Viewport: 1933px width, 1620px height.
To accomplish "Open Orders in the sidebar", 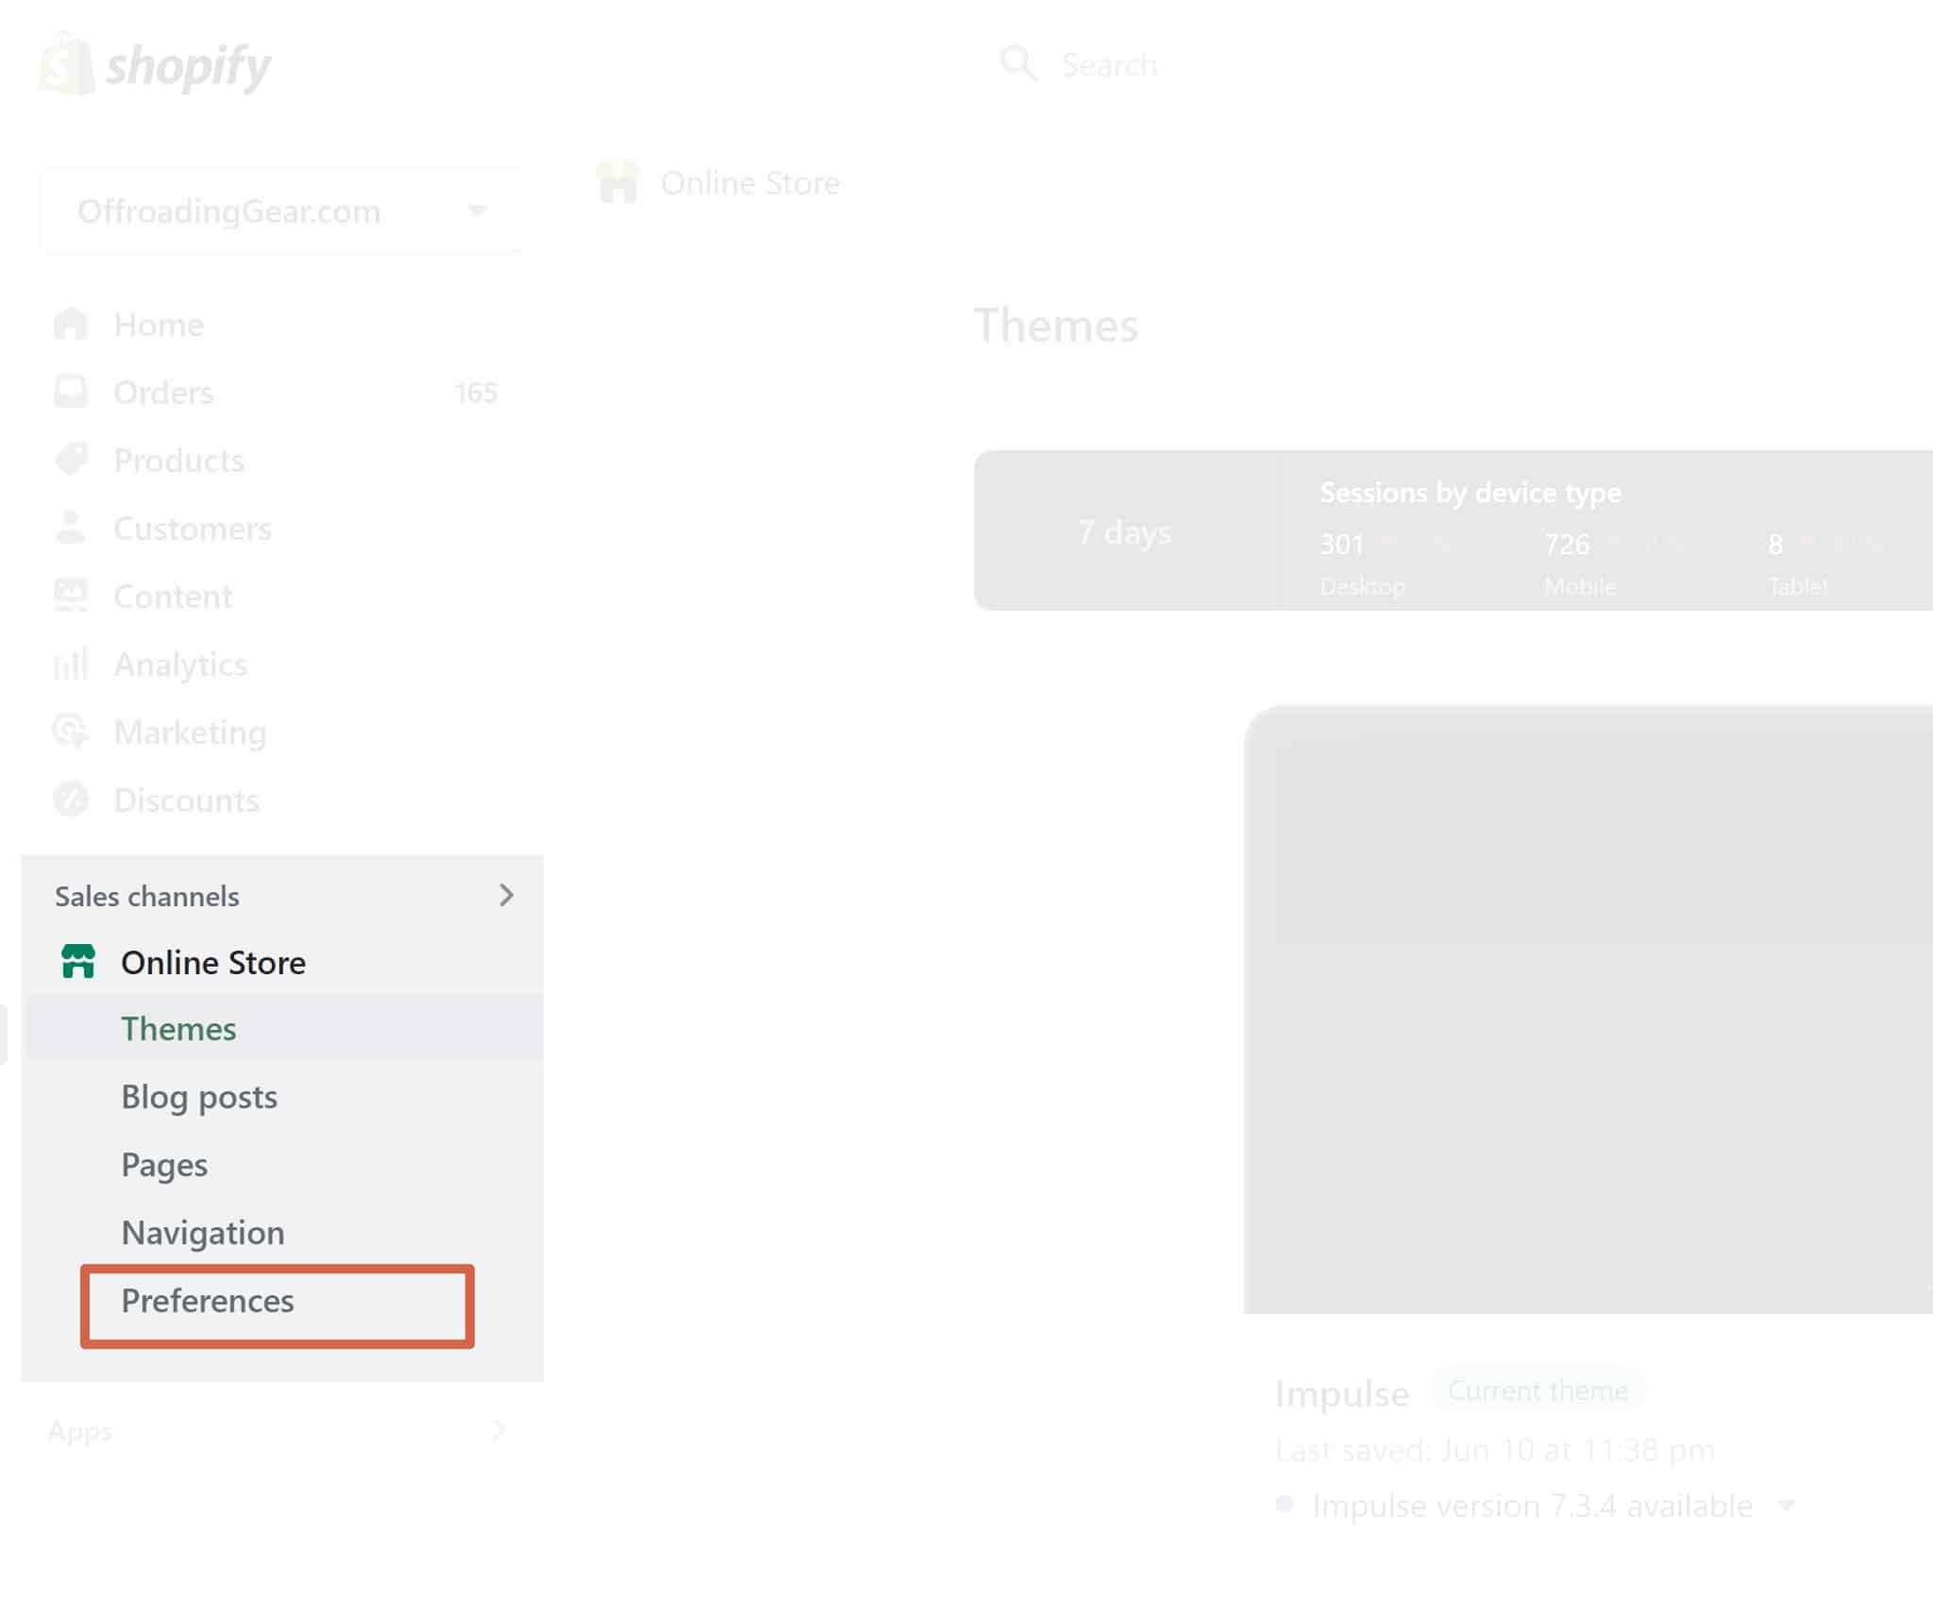I will tap(163, 393).
